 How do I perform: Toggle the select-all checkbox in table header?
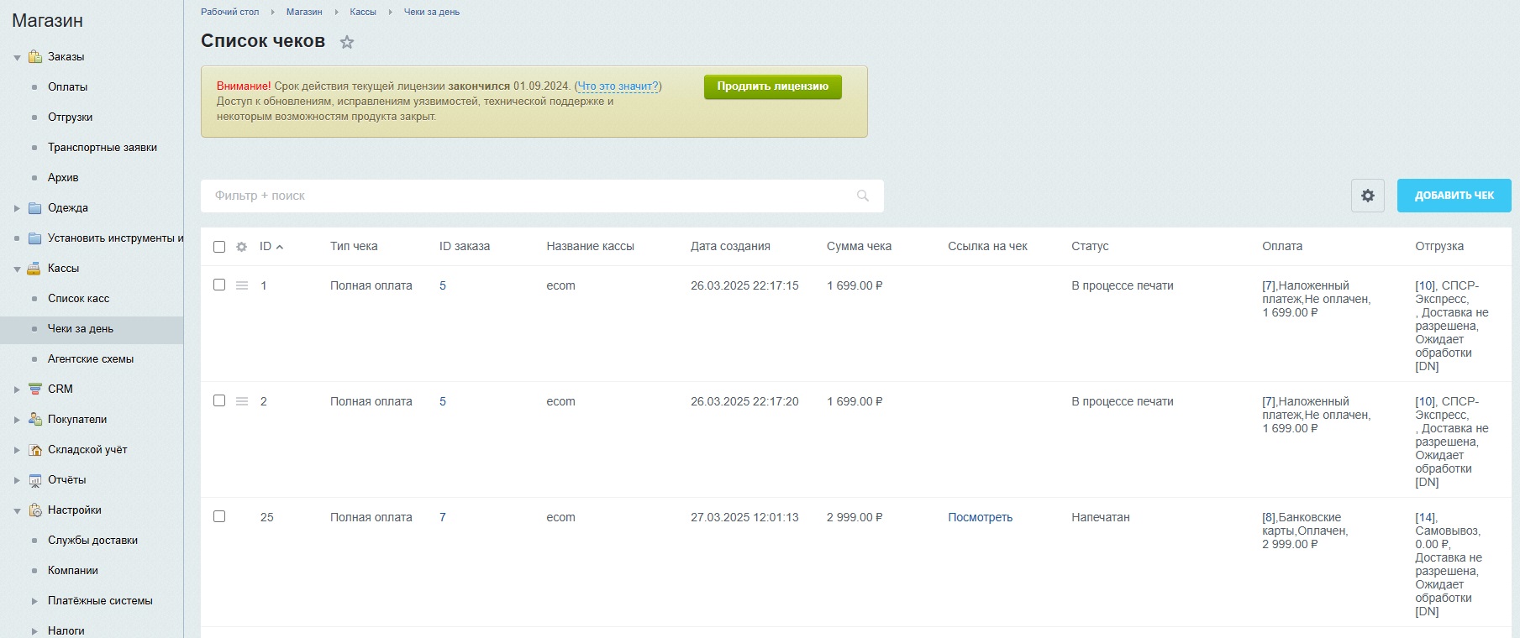click(219, 247)
